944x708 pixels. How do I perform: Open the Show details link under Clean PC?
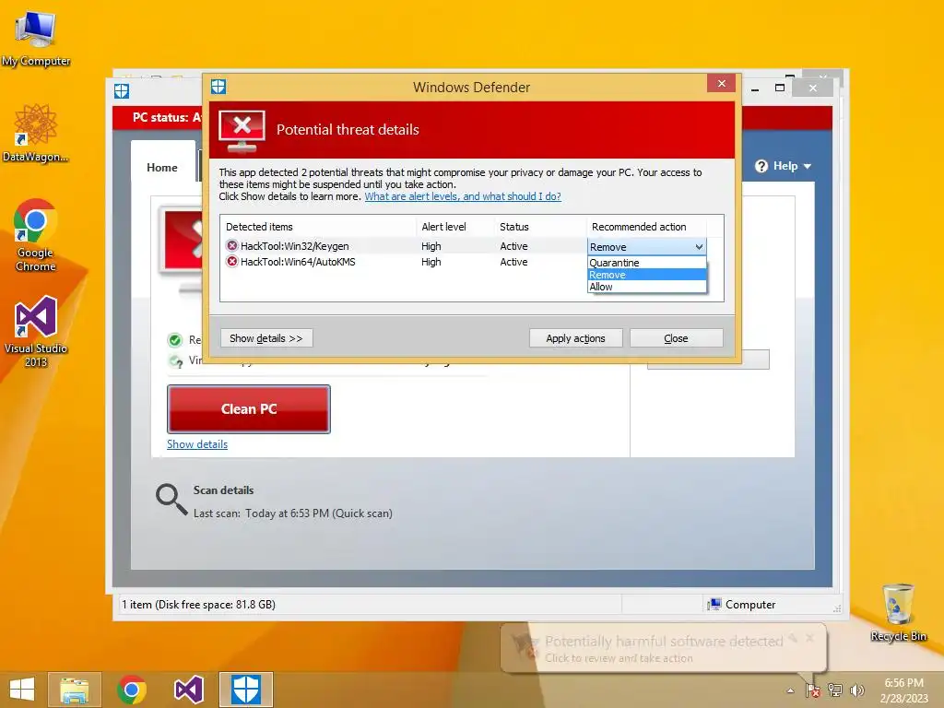(197, 444)
